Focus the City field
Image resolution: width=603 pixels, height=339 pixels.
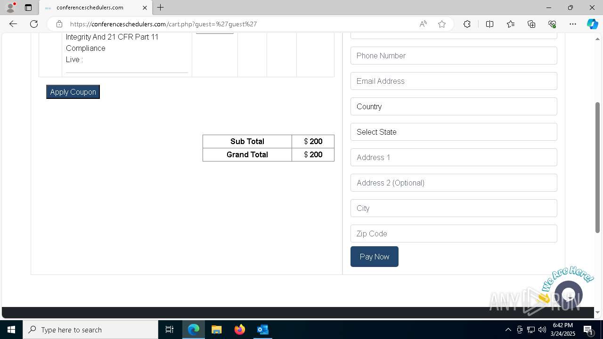click(454, 208)
